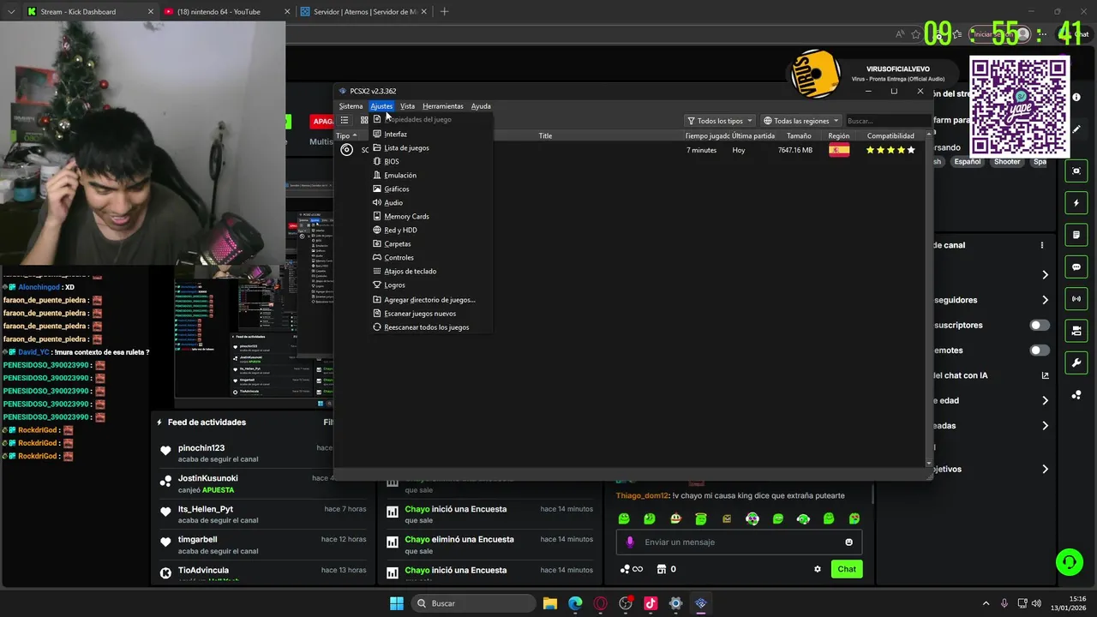Viewport: 1097px width, 617px height.
Task: Focus the PCSX2 Buscar search field
Action: (x=885, y=121)
